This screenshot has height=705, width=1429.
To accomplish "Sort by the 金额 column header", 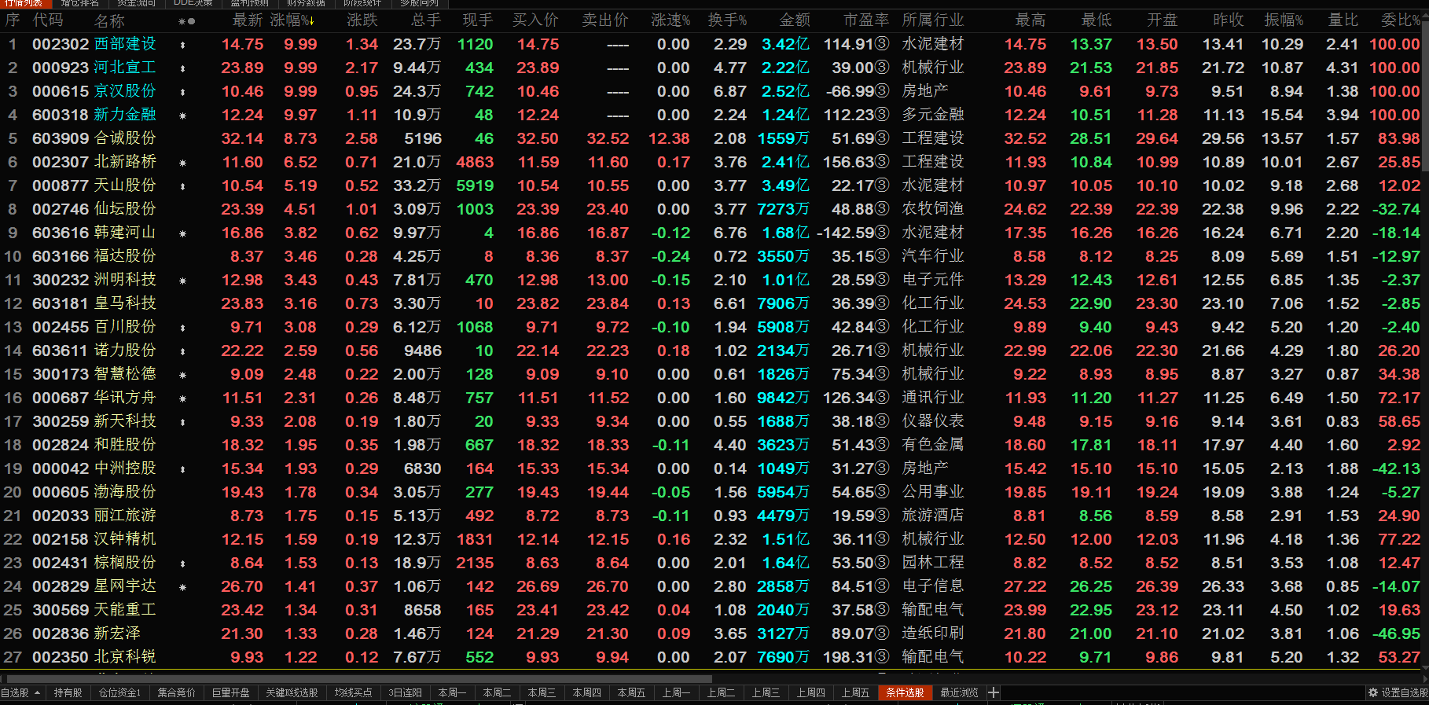I will pos(795,20).
